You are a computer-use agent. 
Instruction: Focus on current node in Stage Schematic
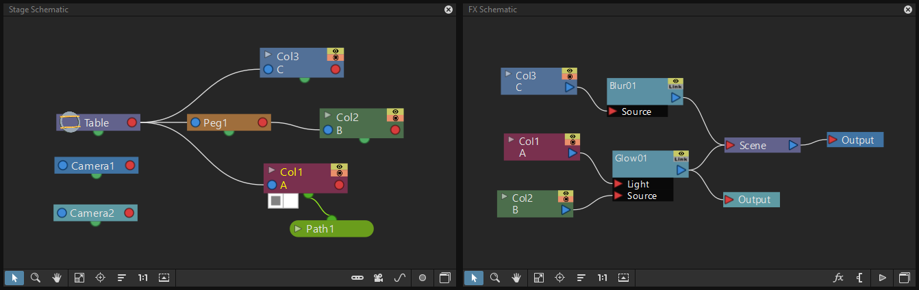101,278
